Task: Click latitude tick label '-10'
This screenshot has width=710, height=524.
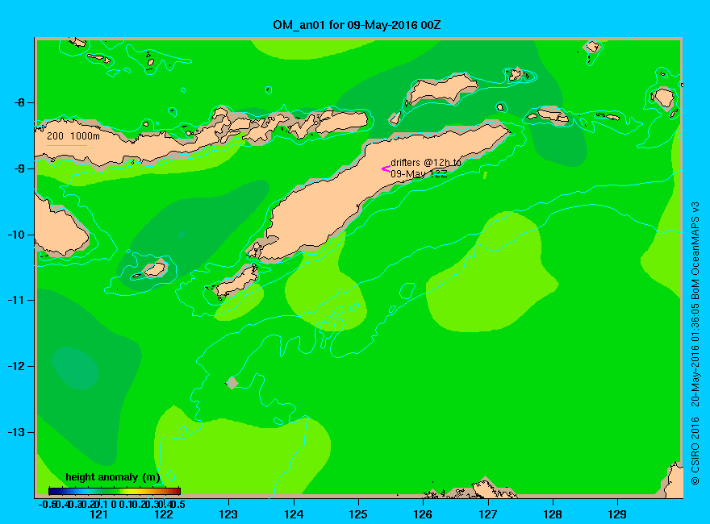Action: pos(16,235)
